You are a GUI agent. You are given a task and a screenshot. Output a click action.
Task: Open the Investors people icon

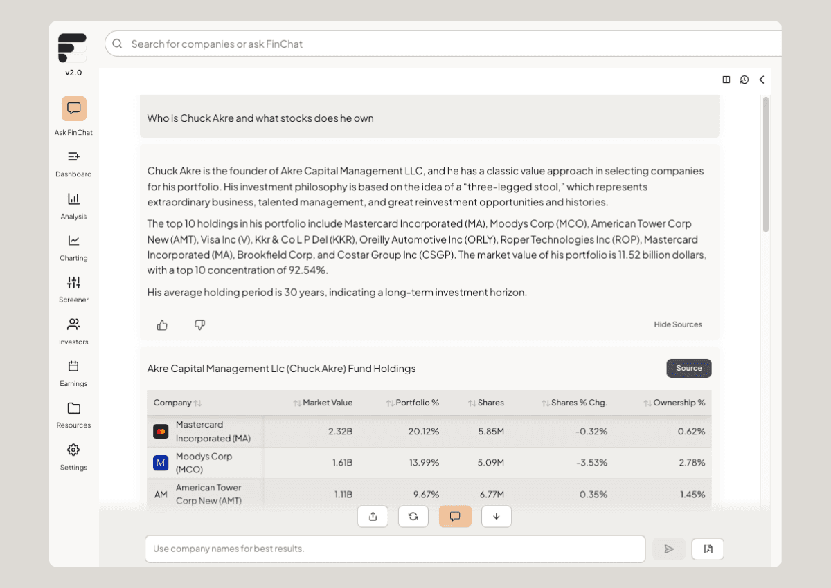73,324
